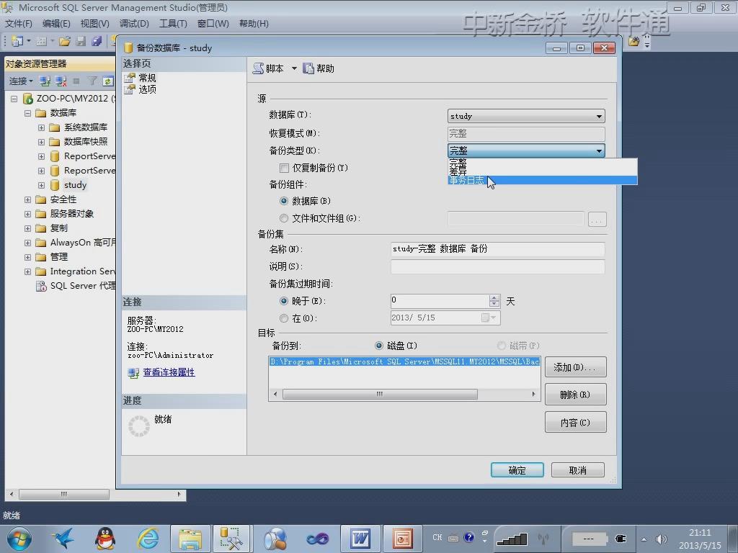Check the 仅复制备份 checkbox
This screenshot has height=553, width=738.
[x=284, y=168]
